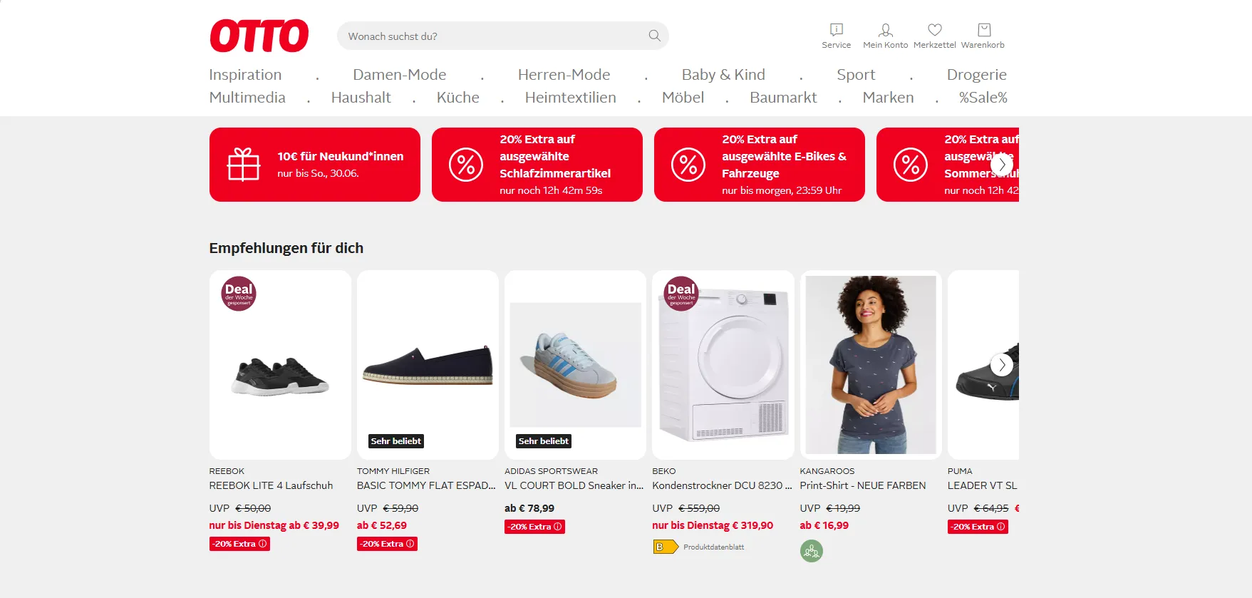Open the Multimedia category

pos(247,98)
